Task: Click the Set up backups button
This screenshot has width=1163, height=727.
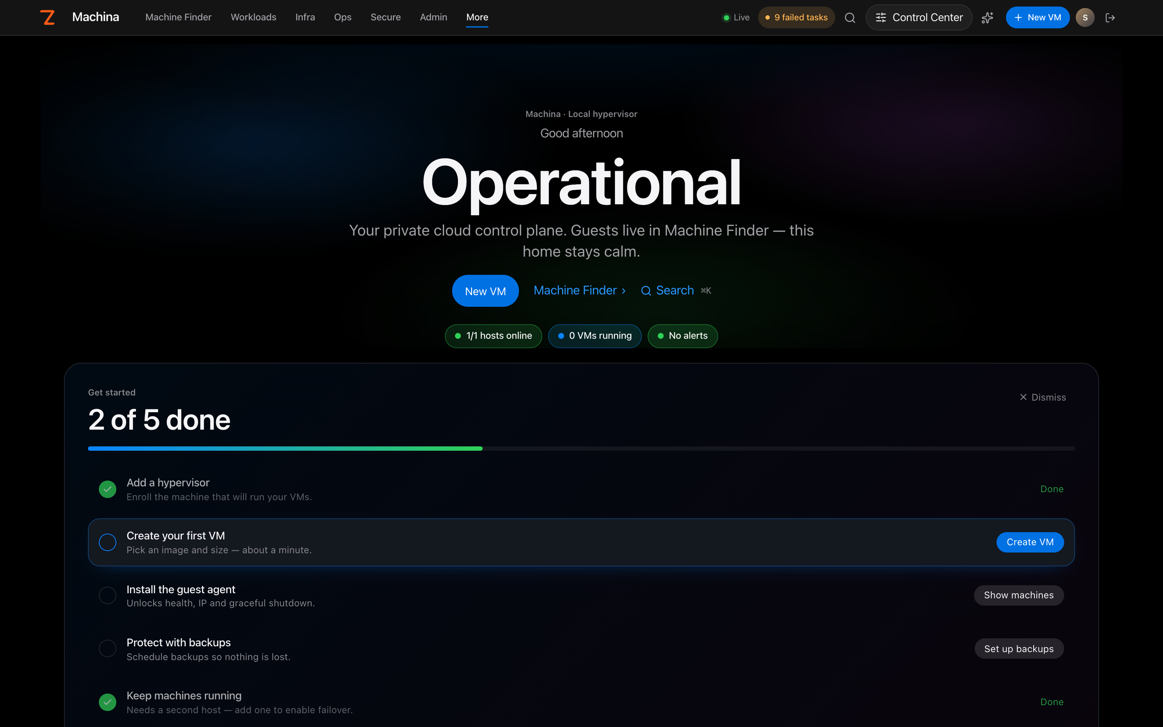Action: [x=1019, y=648]
